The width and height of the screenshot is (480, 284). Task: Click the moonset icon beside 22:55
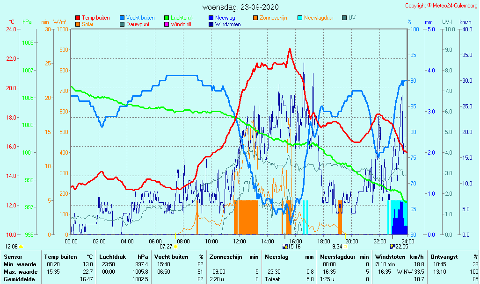click(392, 247)
